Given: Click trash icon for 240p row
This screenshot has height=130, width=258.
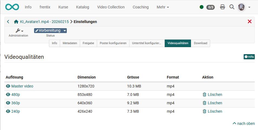Looking at the screenshot, I should click(x=204, y=111).
